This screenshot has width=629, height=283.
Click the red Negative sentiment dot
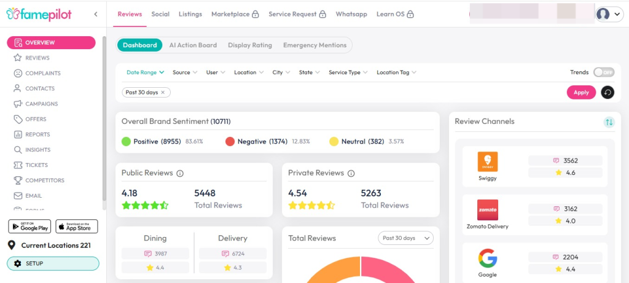click(230, 141)
